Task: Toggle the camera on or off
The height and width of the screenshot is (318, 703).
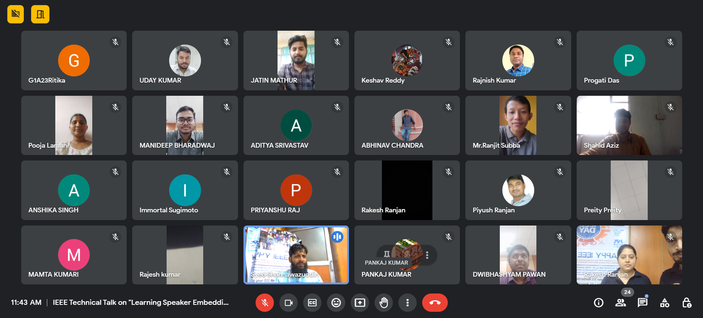Action: (x=289, y=303)
